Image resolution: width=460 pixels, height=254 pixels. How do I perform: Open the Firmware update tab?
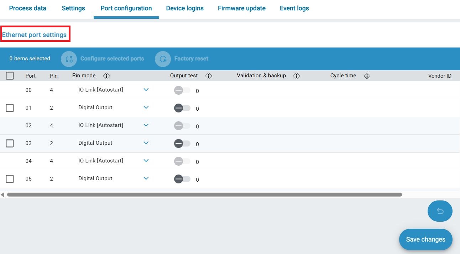(242, 8)
